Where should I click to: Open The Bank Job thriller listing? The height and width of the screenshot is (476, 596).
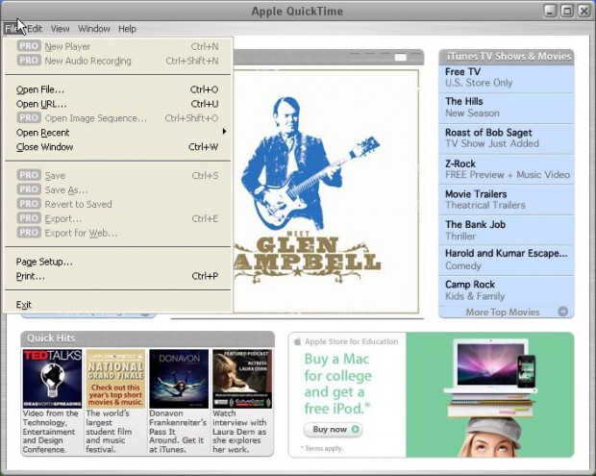pos(507,231)
